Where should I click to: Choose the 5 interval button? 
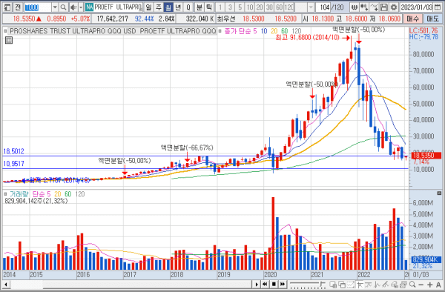[240, 7]
